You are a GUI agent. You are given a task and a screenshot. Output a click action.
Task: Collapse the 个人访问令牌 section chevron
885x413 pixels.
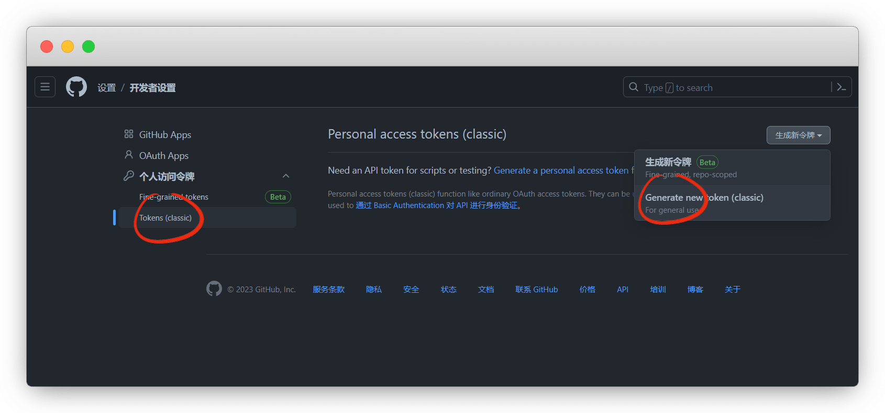tap(286, 176)
